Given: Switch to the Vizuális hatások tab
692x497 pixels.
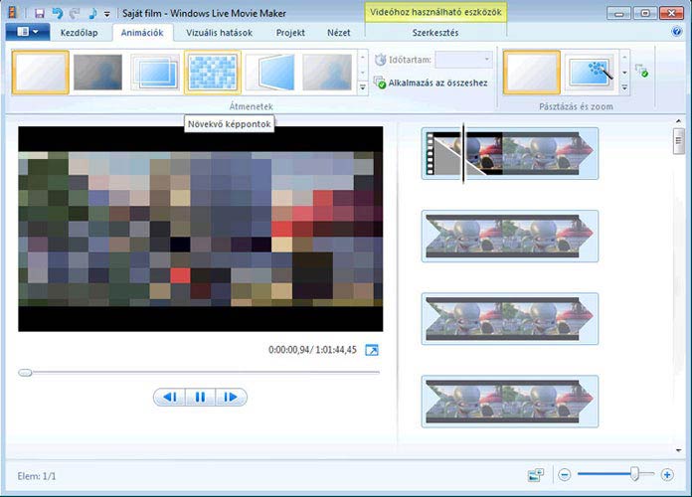Looking at the screenshot, I should point(219,33).
